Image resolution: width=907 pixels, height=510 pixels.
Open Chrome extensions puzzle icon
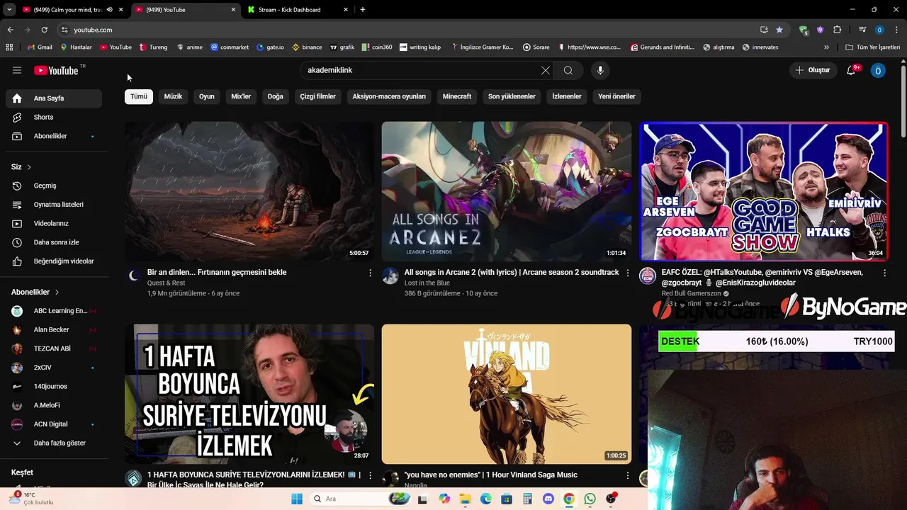tap(838, 30)
